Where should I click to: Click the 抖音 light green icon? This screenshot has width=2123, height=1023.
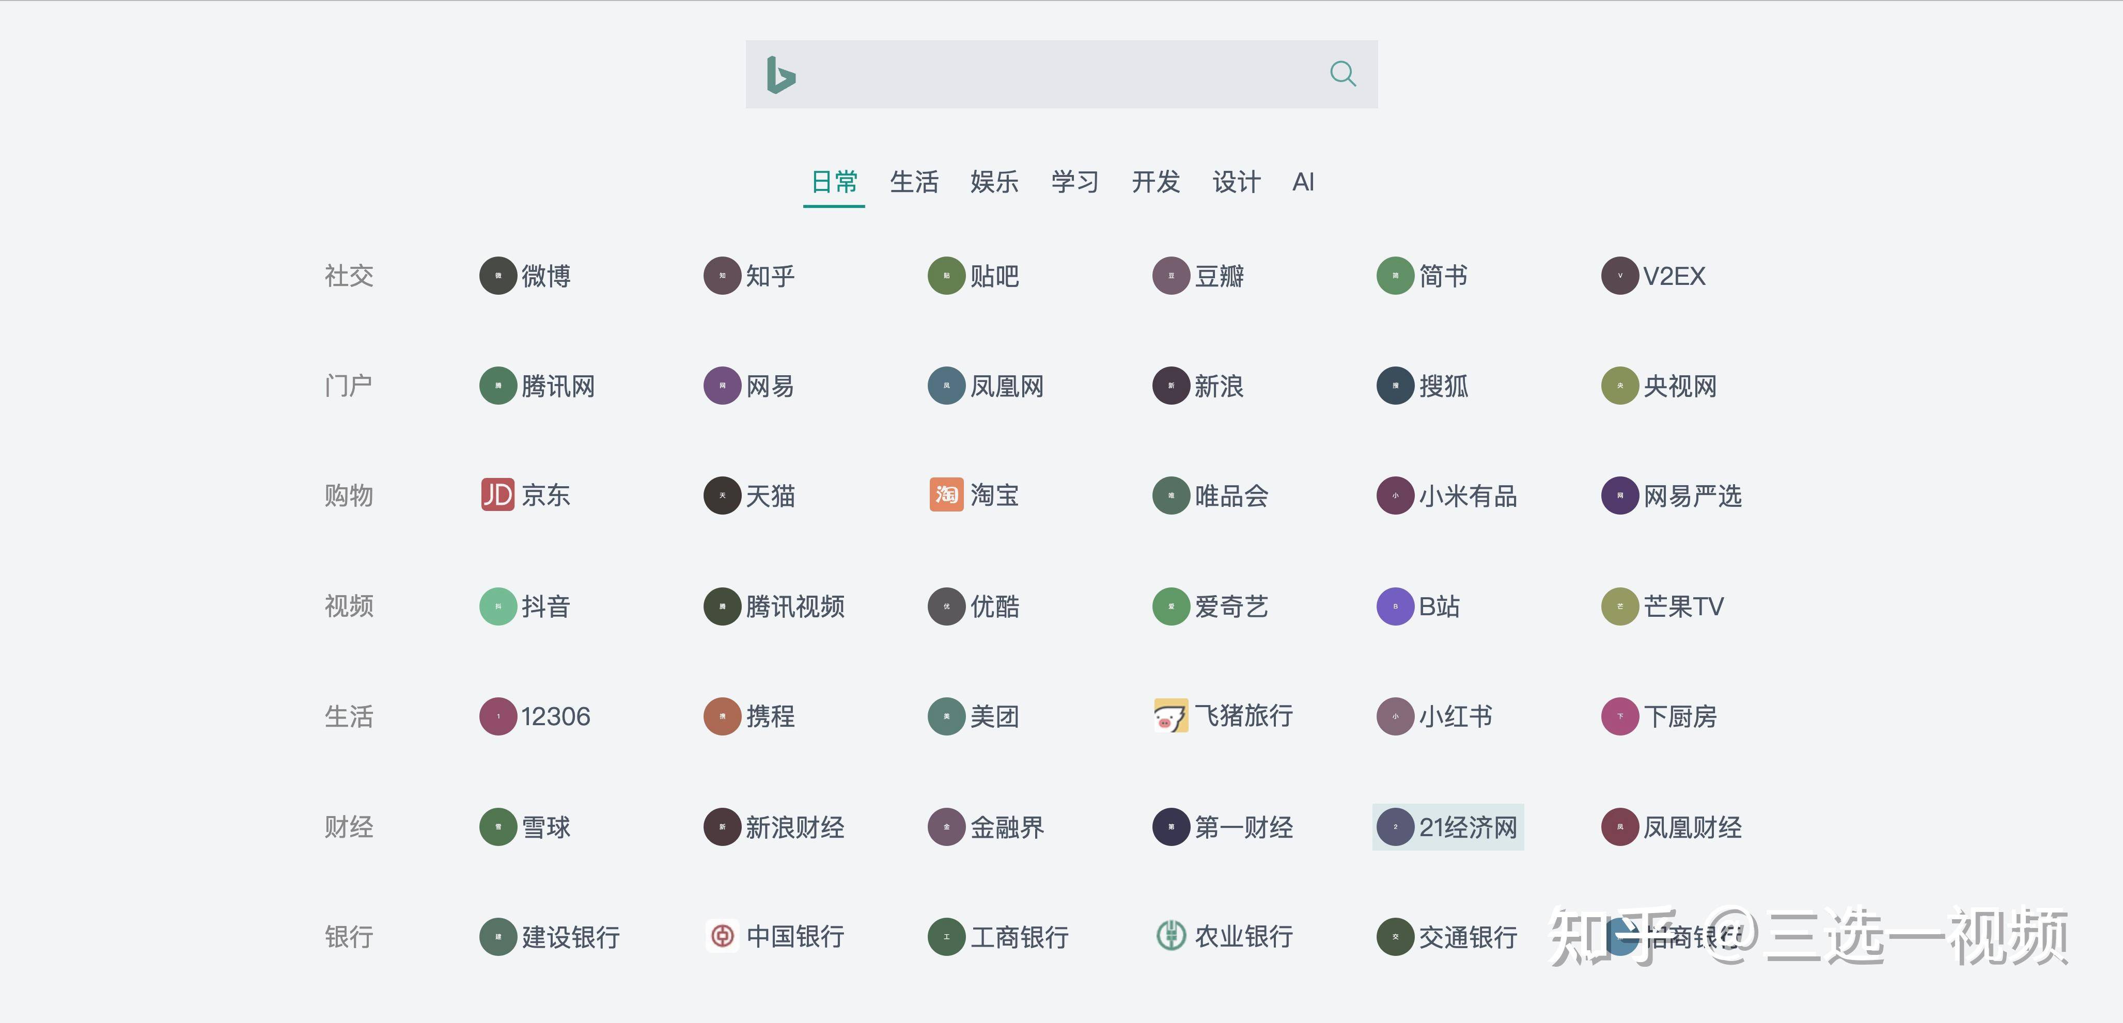pos(498,606)
